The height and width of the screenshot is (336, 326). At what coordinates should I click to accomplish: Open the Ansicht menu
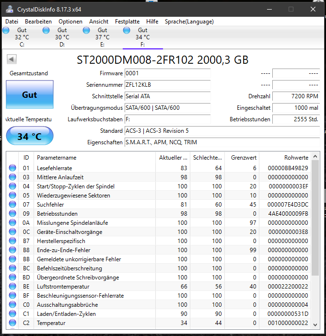[x=99, y=22]
